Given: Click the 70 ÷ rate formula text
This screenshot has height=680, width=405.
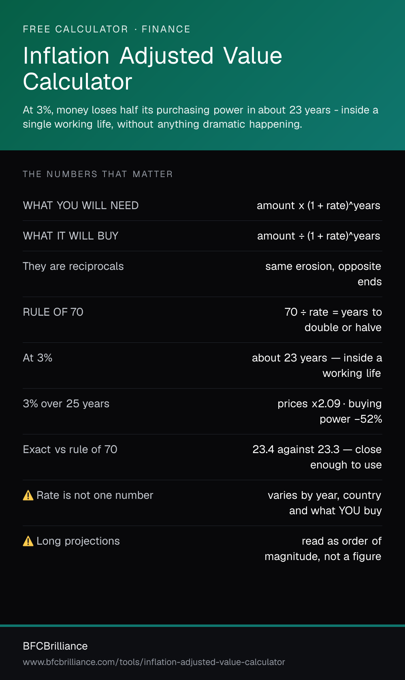Looking at the screenshot, I should coord(333,320).
